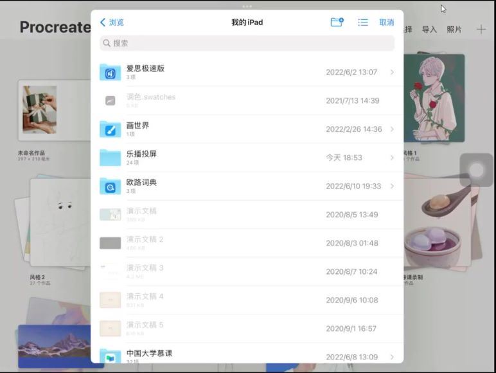Open the 未命名作品 artwork thumbnail in Procreate
The height and width of the screenshot is (373, 496).
pyautogui.click(x=55, y=110)
